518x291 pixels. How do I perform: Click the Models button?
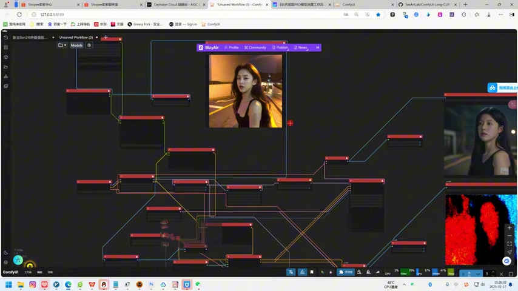pyautogui.click(x=76, y=45)
